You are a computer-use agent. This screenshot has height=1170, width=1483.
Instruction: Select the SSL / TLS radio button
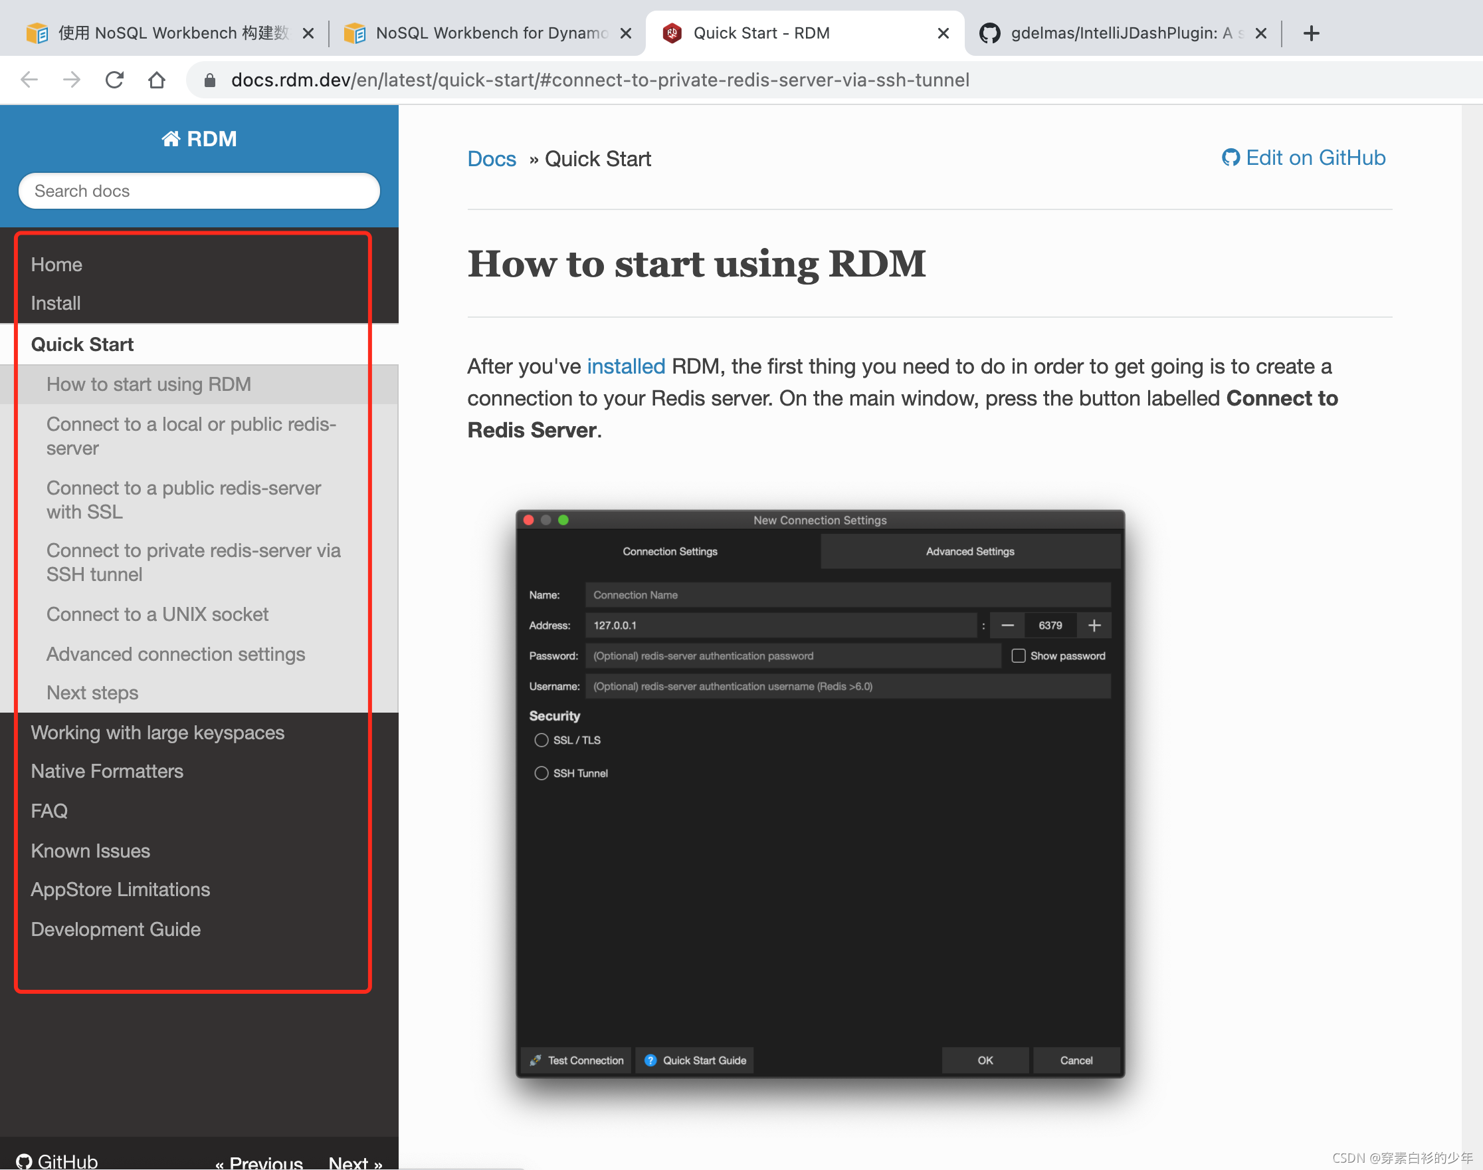pyautogui.click(x=541, y=740)
